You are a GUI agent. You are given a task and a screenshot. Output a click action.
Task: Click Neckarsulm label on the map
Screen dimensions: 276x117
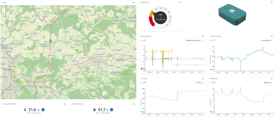click(x=12, y=67)
